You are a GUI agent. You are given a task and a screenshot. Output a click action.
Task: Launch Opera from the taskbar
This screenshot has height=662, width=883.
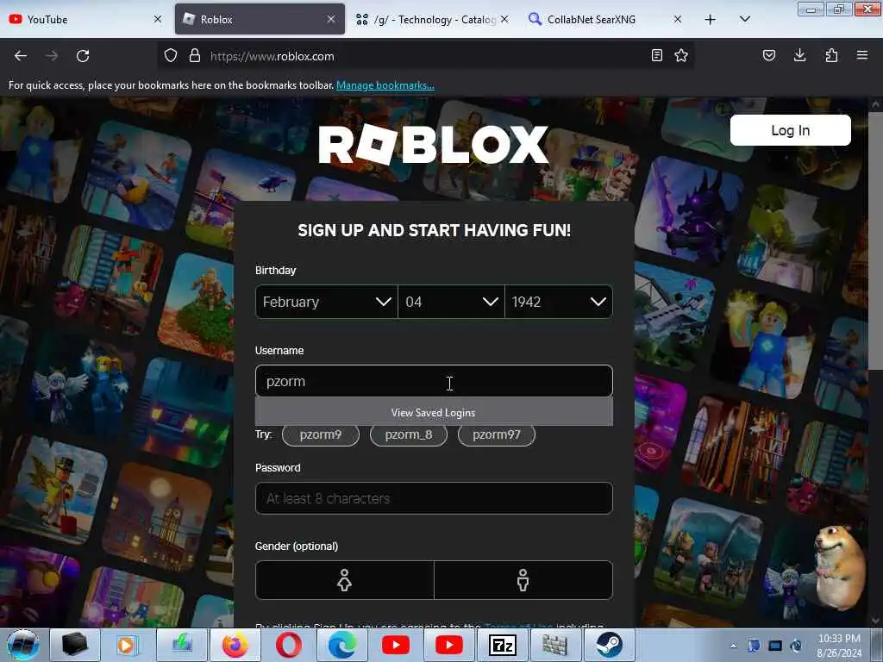pyautogui.click(x=288, y=645)
